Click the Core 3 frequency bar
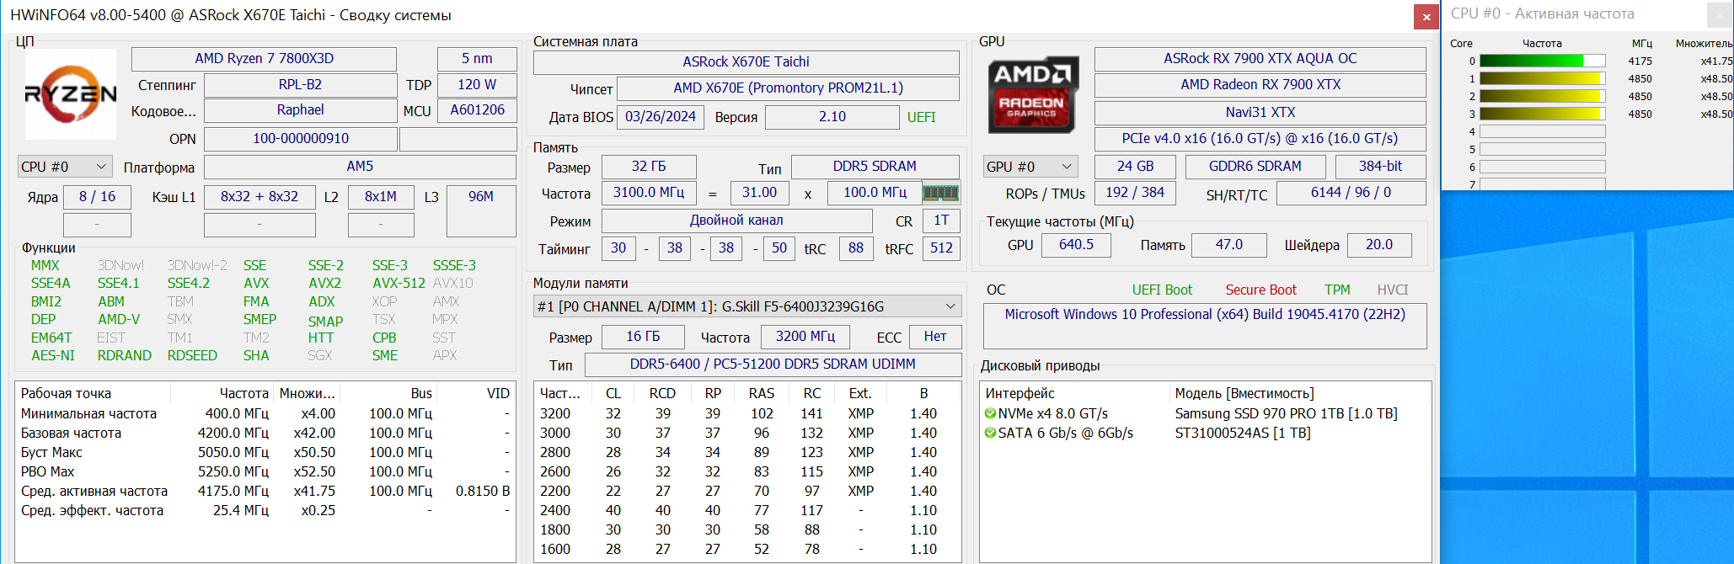Image resolution: width=1734 pixels, height=564 pixels. 1542,114
